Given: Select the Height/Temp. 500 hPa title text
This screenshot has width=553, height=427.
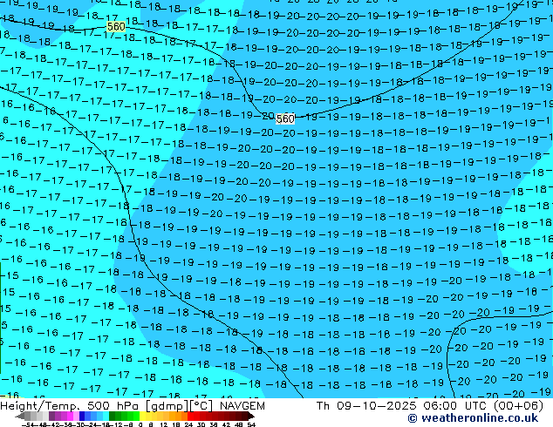Looking at the screenshot, I should point(70,406).
